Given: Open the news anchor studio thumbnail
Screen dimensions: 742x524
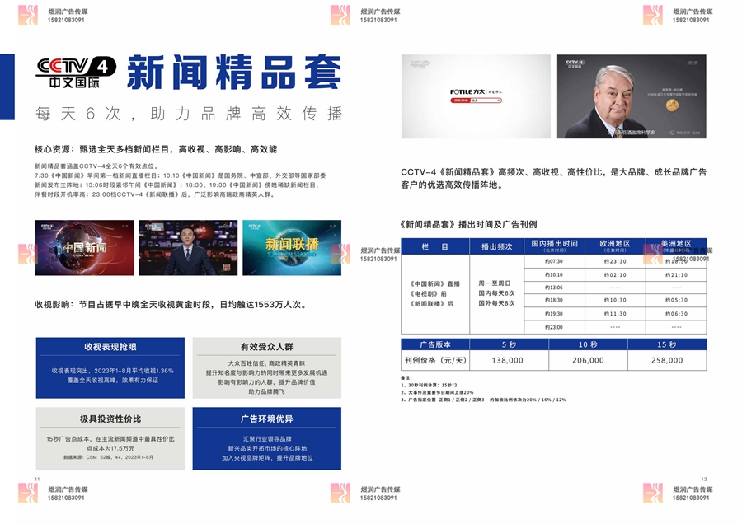Looking at the screenshot, I should point(188,247).
